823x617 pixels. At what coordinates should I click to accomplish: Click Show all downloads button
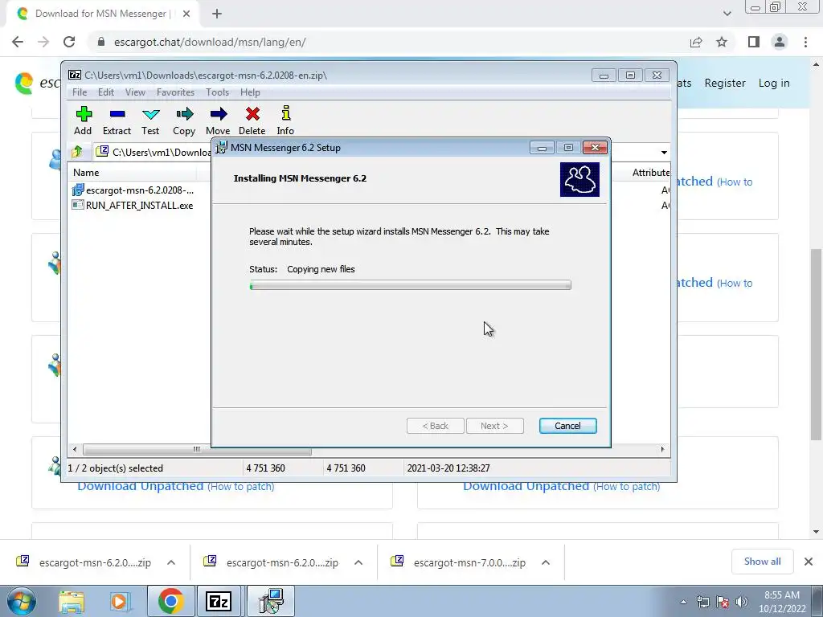pyautogui.click(x=762, y=562)
